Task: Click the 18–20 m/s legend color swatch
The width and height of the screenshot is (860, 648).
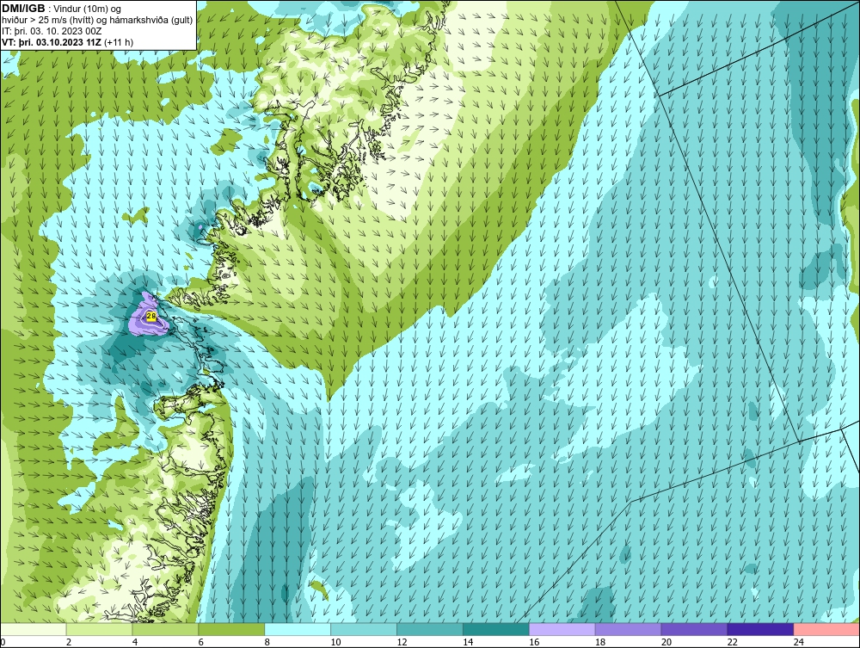Action: [x=628, y=629]
